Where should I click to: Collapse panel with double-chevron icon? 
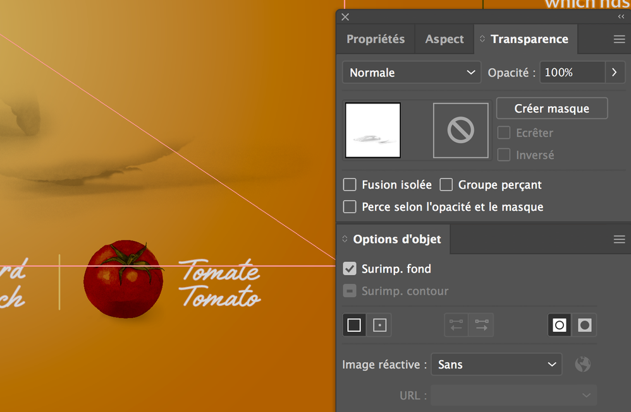click(x=621, y=16)
